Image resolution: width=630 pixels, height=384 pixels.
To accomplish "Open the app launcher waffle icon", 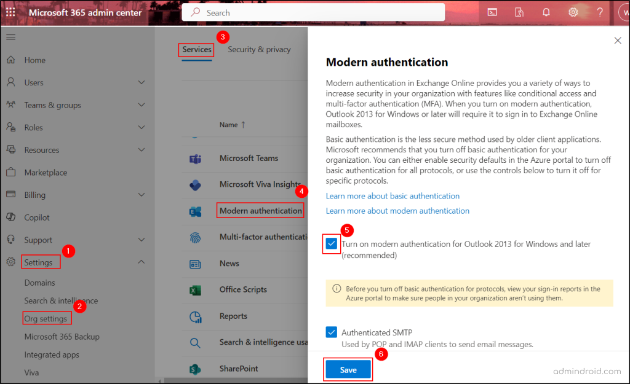I will pyautogui.click(x=11, y=12).
